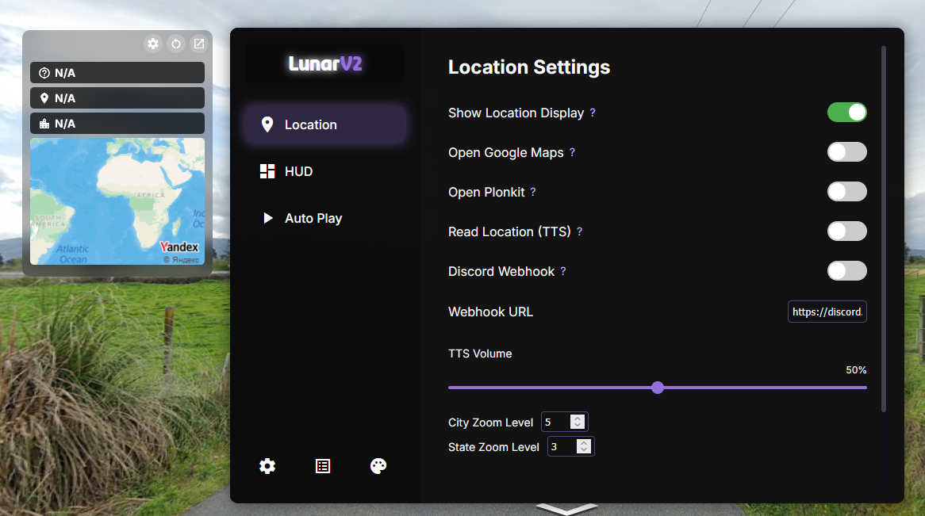Image resolution: width=925 pixels, height=516 pixels.
Task: Click help mark beside Open Plonkit
Action: [532, 192]
